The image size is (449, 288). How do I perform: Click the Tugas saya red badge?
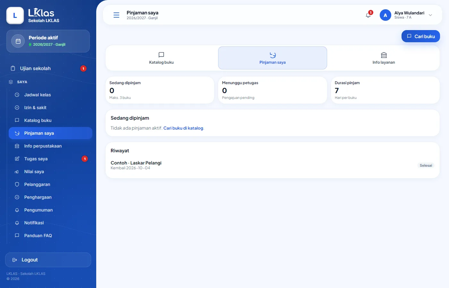click(85, 159)
